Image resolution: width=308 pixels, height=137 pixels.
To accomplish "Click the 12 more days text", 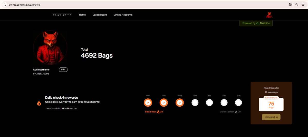I will click(x=271, y=92).
